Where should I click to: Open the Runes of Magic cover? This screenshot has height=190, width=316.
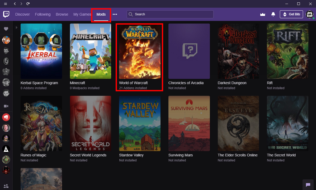point(41,123)
